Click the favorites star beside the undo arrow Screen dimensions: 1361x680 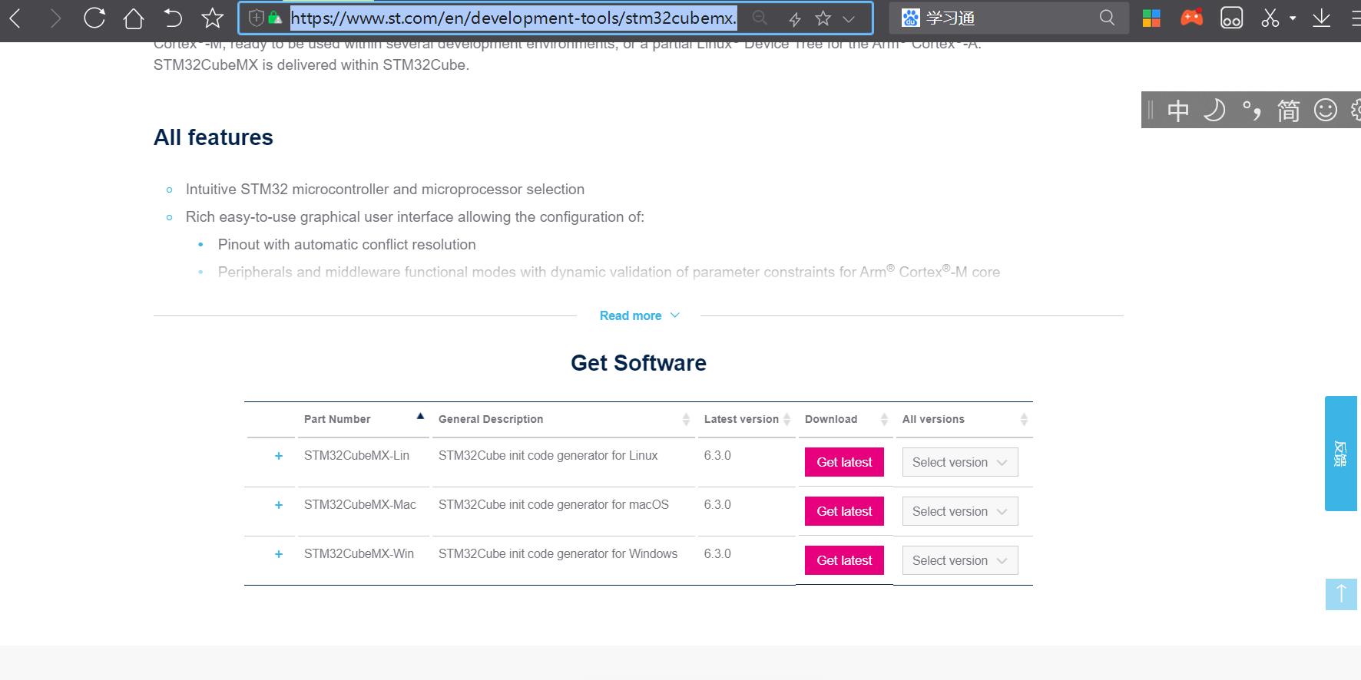point(213,18)
